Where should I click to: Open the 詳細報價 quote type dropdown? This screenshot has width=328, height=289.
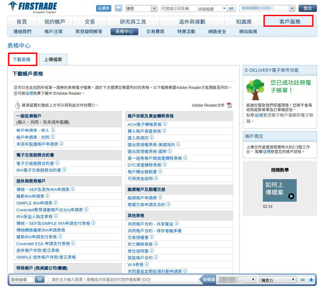click(224, 8)
